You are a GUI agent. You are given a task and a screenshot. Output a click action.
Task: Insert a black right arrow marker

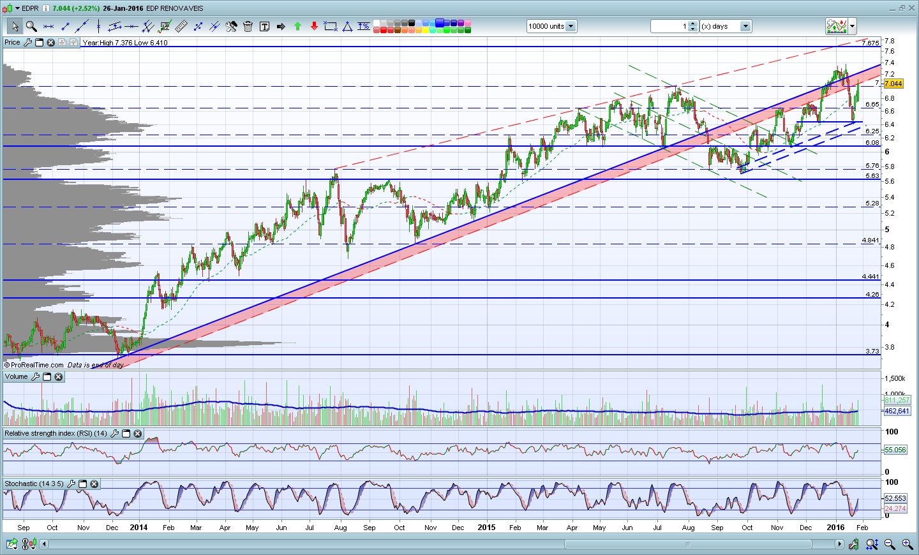281,26
